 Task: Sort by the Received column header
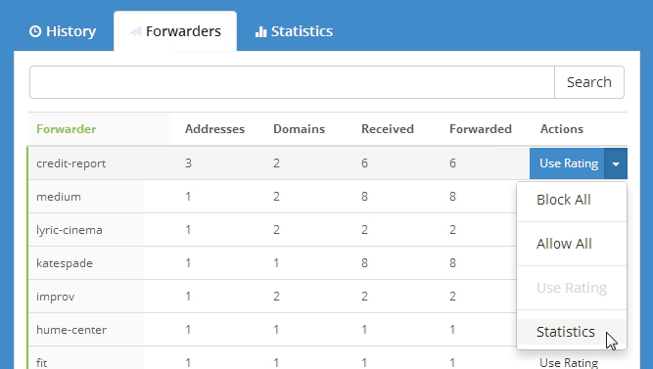coord(388,129)
